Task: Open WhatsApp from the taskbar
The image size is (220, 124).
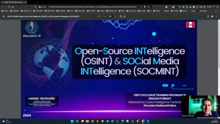Action: point(118,121)
